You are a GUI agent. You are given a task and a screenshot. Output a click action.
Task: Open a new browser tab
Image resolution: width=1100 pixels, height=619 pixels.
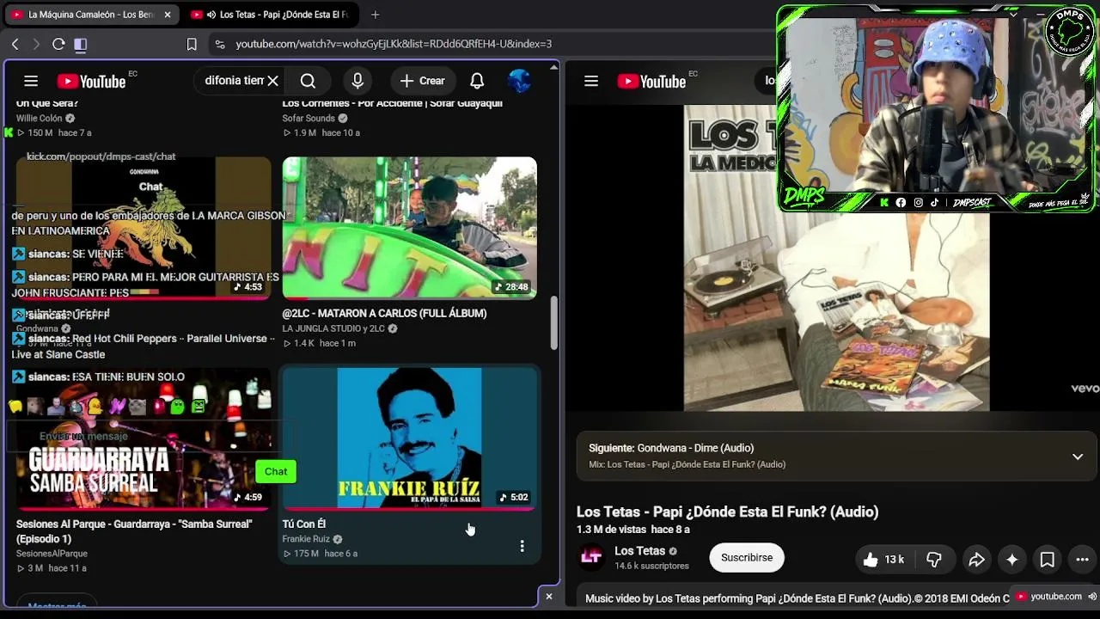tap(376, 15)
